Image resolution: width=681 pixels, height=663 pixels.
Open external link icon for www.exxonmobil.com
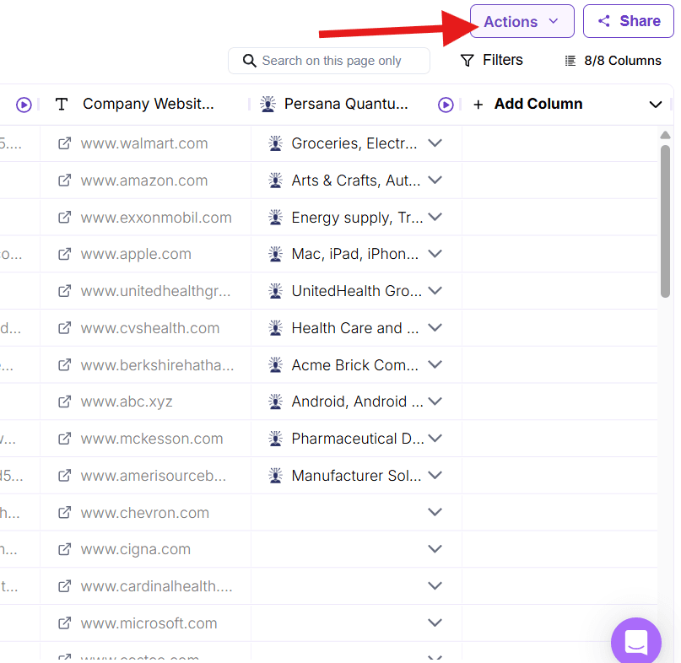(64, 217)
